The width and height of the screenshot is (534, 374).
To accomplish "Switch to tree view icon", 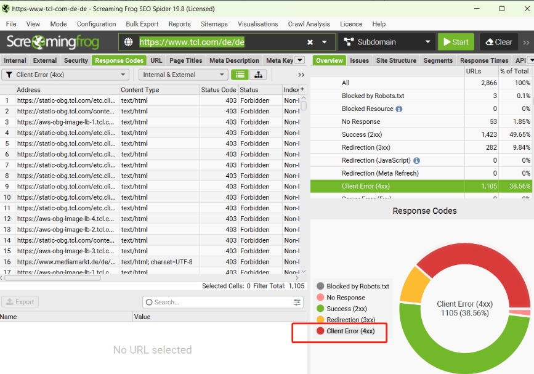I will (x=257, y=75).
